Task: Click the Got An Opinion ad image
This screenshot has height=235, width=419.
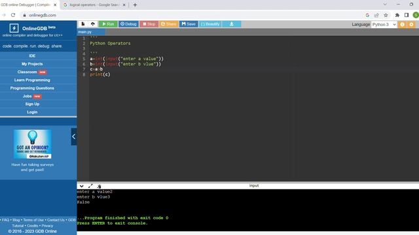Action: (33, 144)
